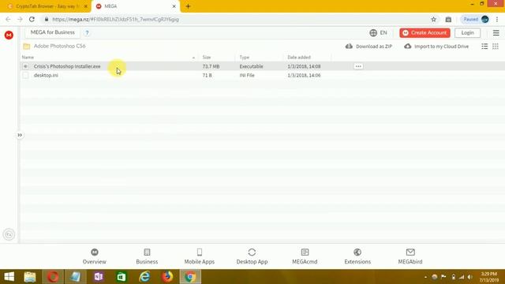The height and width of the screenshot is (284, 505).
Task: Click the Executable type cell
Action: 251,66
